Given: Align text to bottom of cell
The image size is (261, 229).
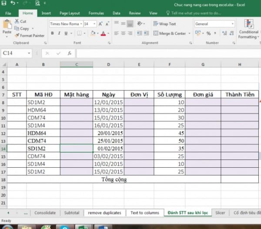Looking at the screenshot, I should (x=130, y=23).
